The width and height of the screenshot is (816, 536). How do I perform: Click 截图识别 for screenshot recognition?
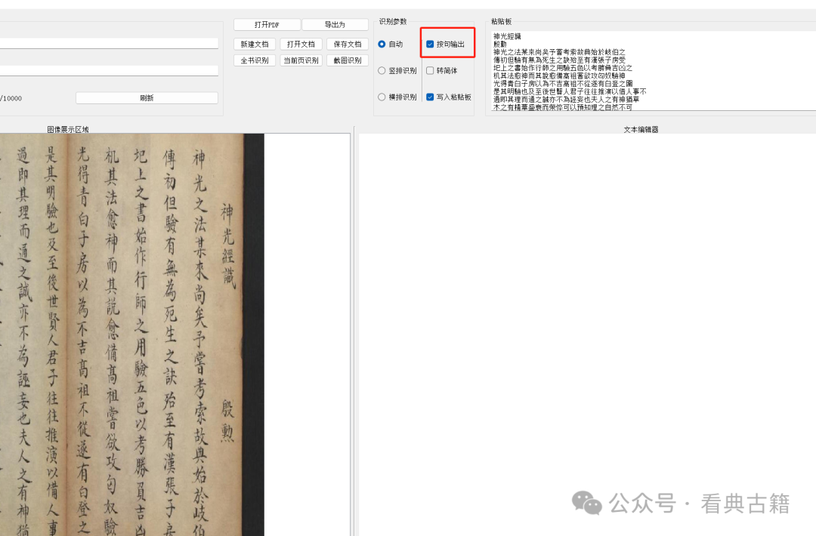click(346, 60)
